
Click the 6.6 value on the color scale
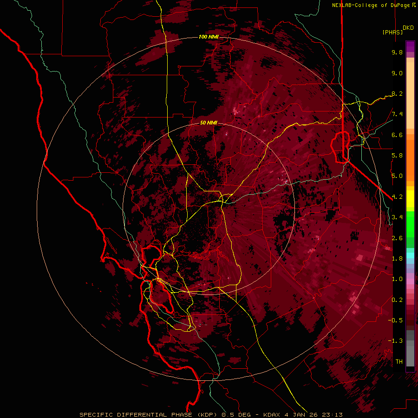[x=397, y=135]
